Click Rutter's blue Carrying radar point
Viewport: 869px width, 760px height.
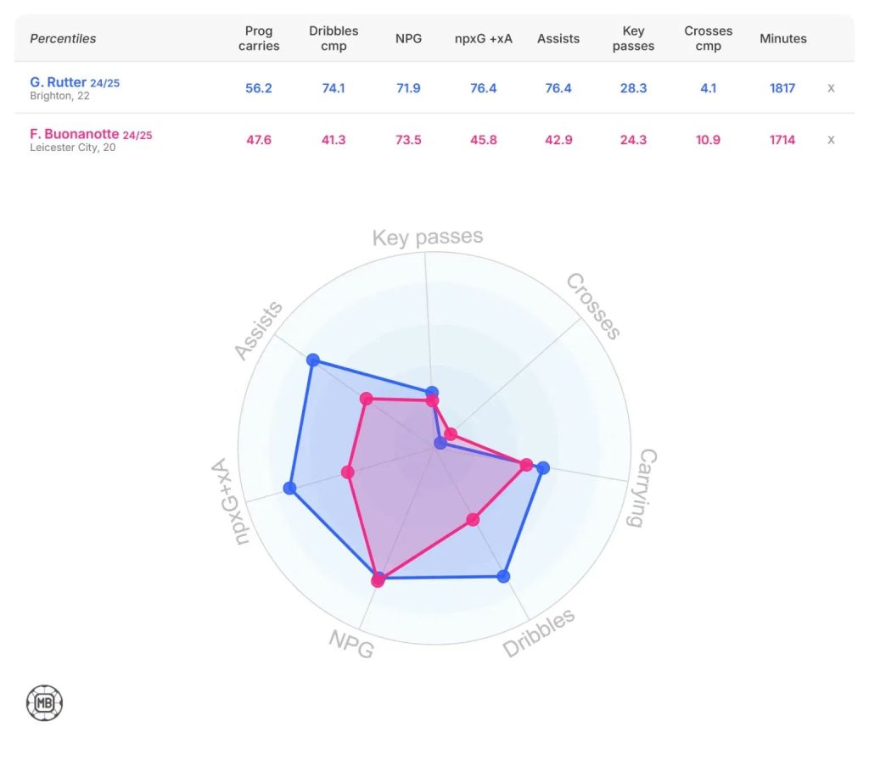[x=543, y=468]
